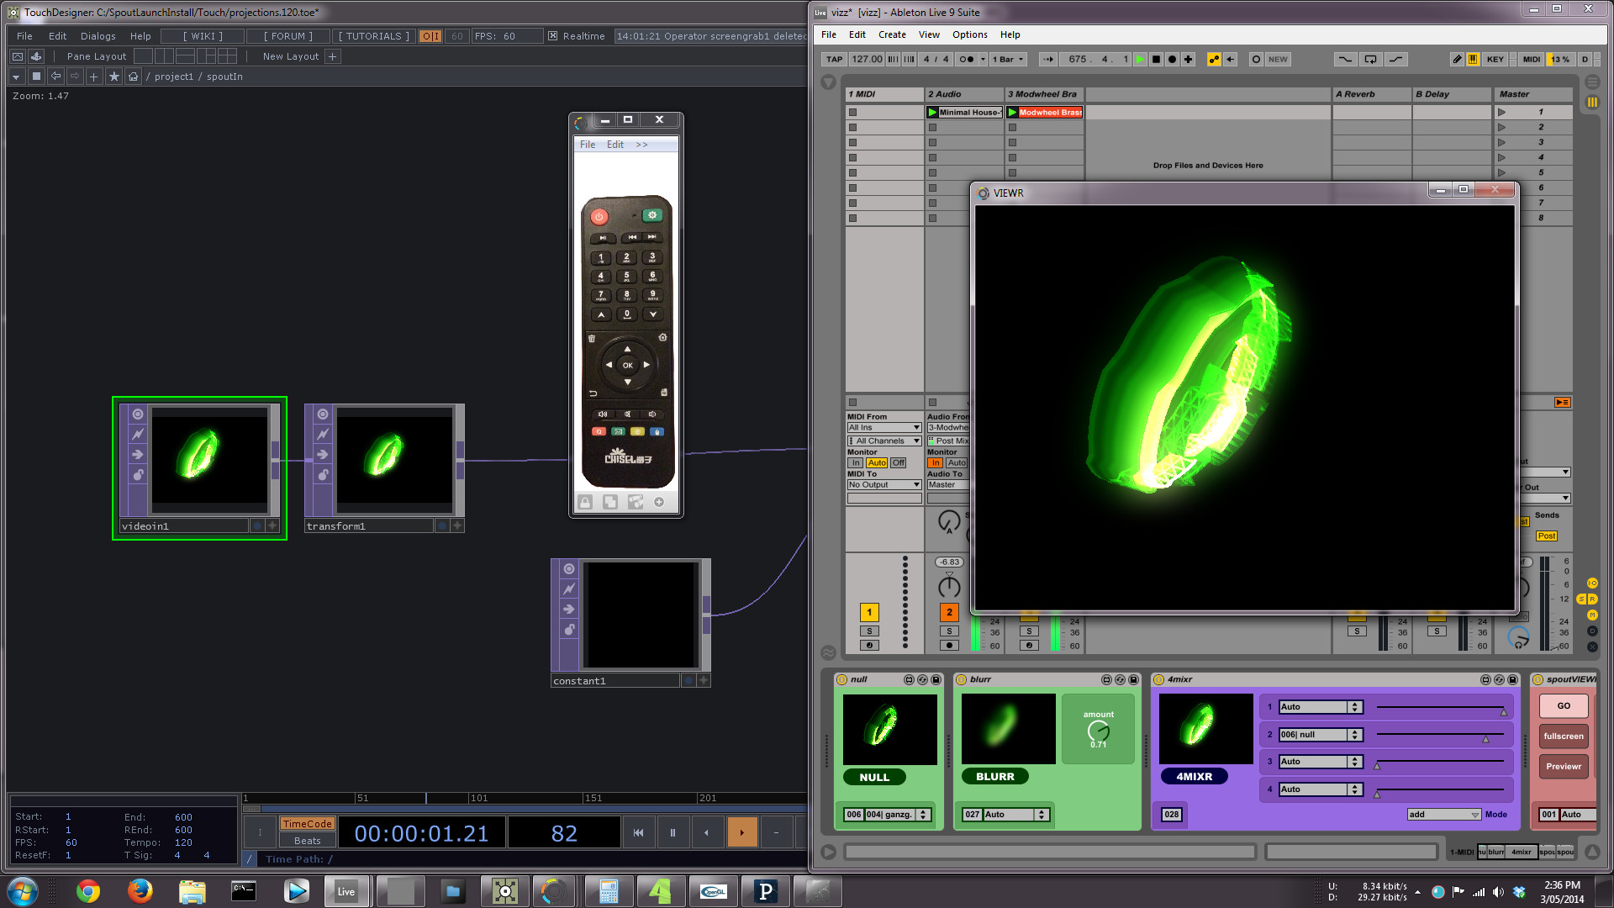Click TouchDesigner bookmark star icon
1614x908 pixels.
tap(114, 77)
